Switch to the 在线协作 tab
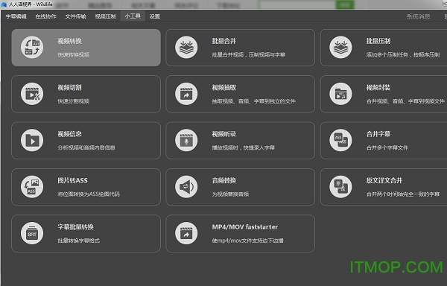447x286 pixels. pos(45,16)
